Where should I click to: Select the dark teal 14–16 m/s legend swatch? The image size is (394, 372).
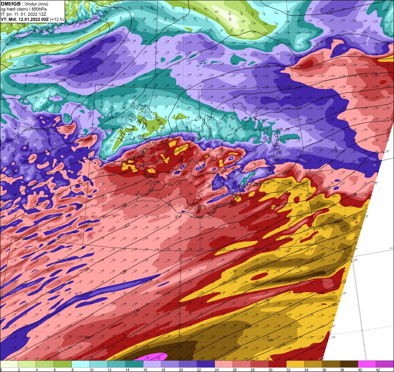pyautogui.click(x=134, y=364)
